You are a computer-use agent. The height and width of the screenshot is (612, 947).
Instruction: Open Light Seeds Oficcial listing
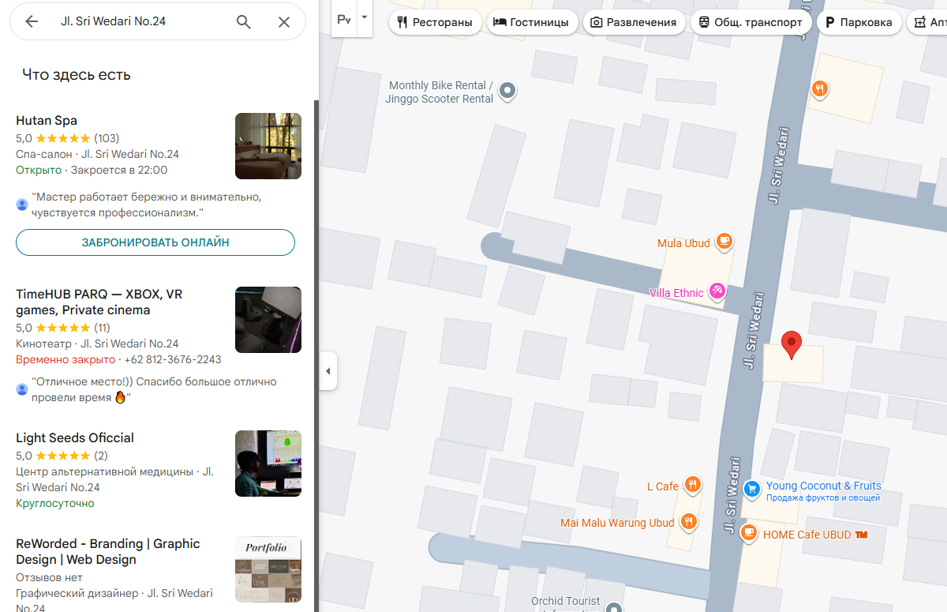tap(75, 438)
